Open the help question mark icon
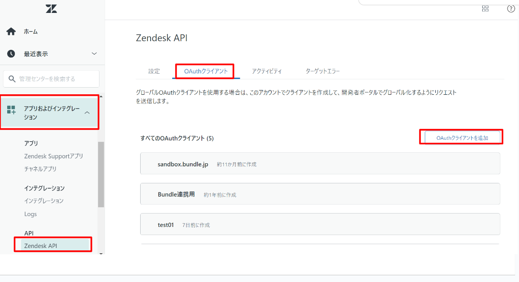Viewport: 519px width, 282px height. click(x=510, y=9)
